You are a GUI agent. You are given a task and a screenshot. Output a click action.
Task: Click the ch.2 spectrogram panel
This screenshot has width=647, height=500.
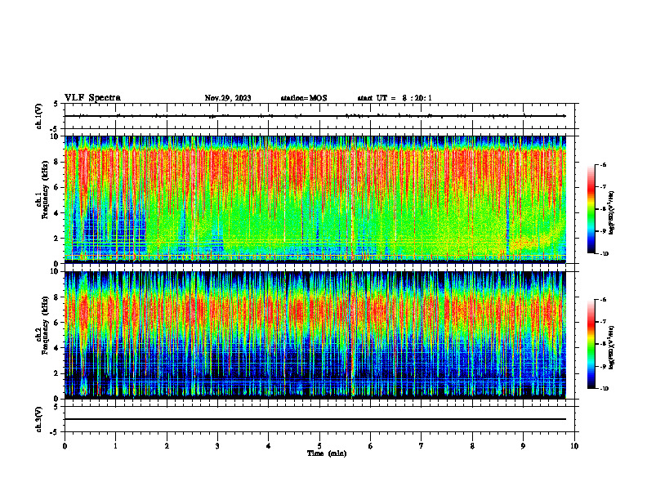click(x=315, y=335)
